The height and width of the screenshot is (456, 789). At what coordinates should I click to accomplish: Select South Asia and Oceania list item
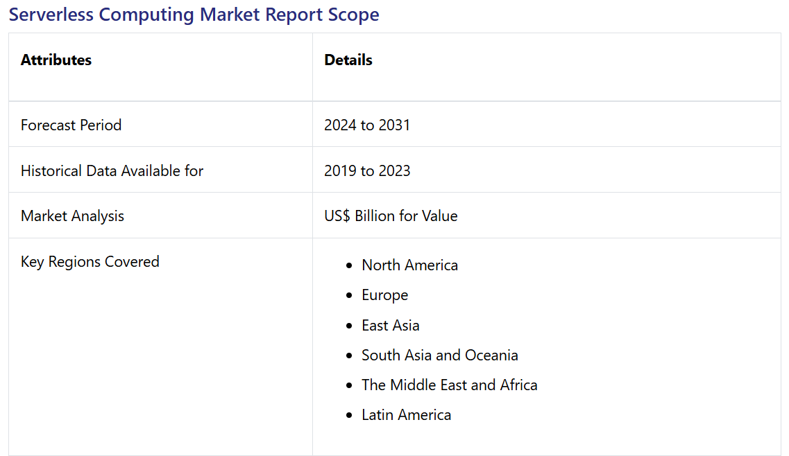point(439,356)
